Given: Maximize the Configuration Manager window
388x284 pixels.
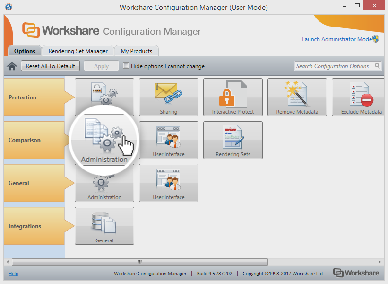Looking at the screenshot, I should (357, 6).
